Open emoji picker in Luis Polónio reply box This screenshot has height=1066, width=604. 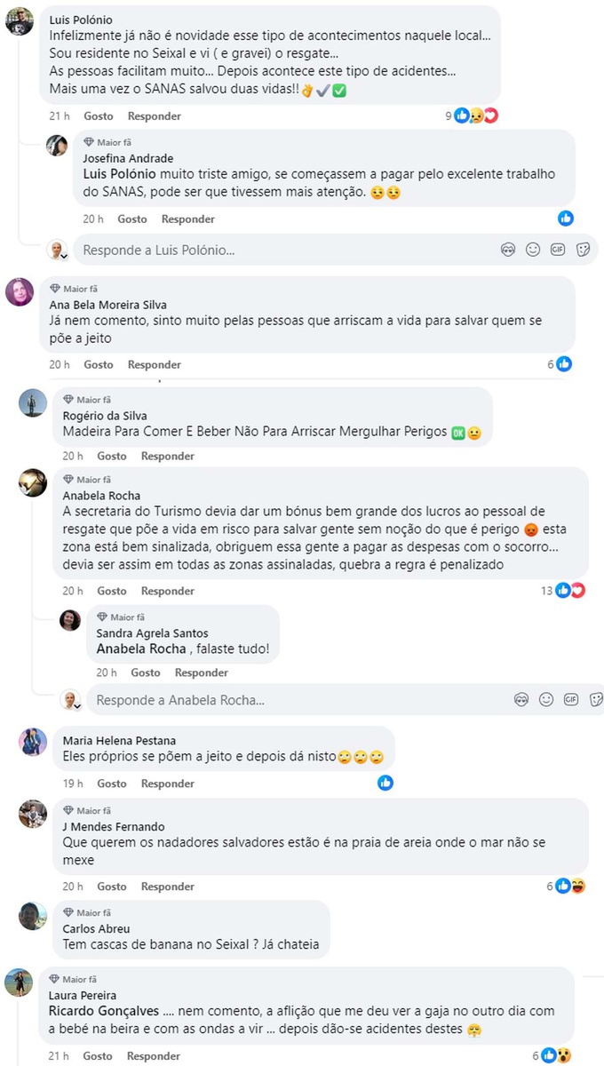[533, 250]
